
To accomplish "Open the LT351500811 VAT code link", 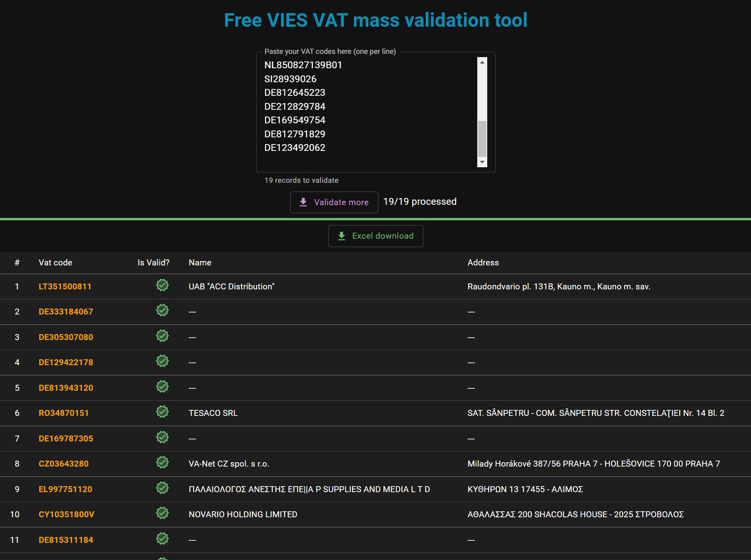I will point(65,287).
